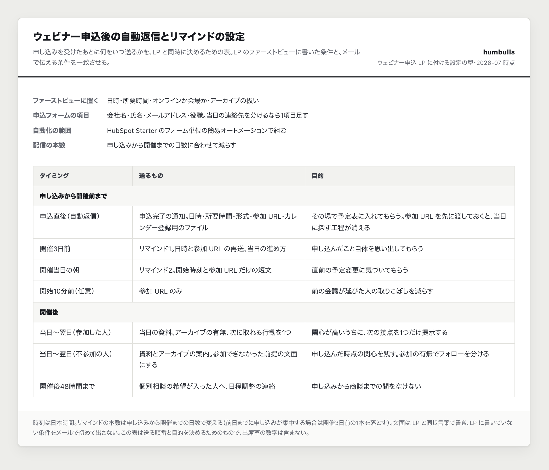The width and height of the screenshot is (549, 470).
Task: Click the label 配信の本数
Action: [x=49, y=145]
